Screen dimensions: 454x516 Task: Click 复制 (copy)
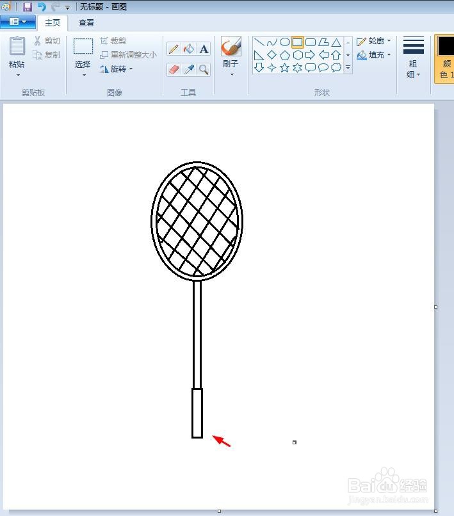[47, 54]
